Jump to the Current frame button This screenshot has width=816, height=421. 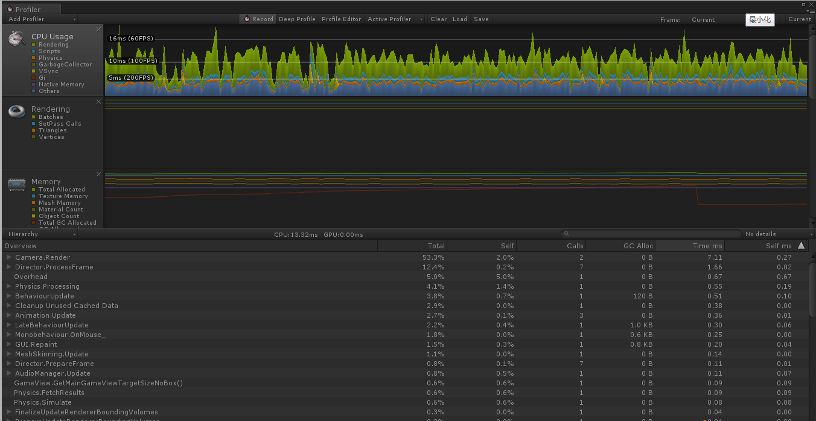(800, 19)
